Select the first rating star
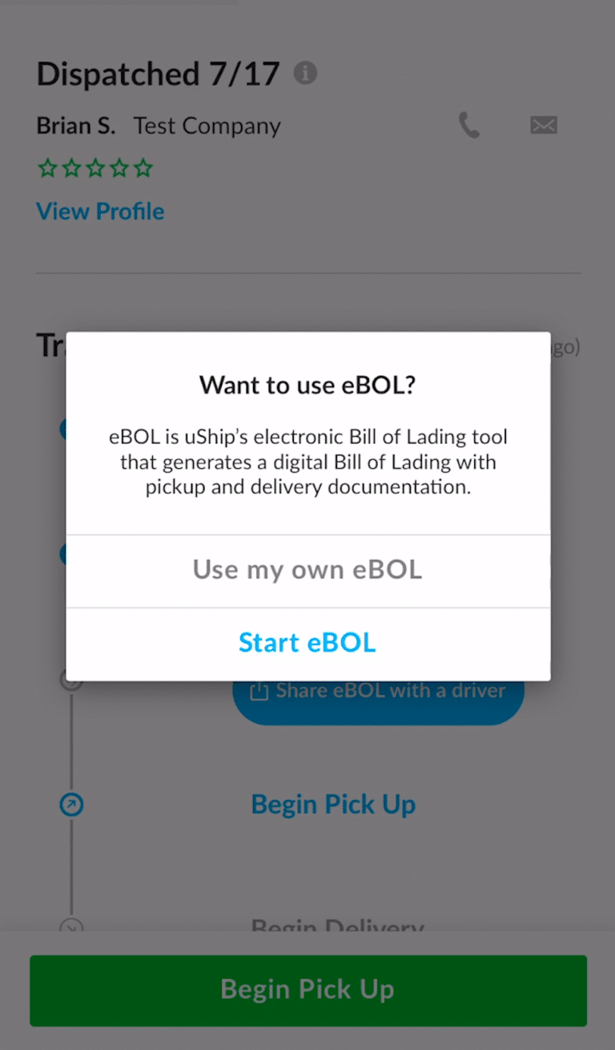The height and width of the screenshot is (1050, 615). (x=46, y=168)
